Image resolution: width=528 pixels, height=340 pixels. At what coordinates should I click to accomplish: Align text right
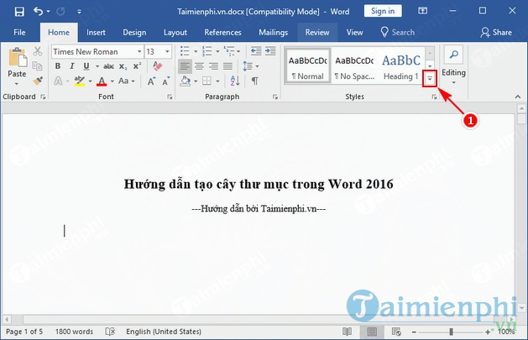[x=213, y=66]
